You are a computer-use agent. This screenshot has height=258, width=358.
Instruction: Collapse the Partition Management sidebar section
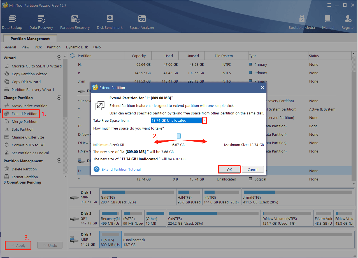coord(59,161)
